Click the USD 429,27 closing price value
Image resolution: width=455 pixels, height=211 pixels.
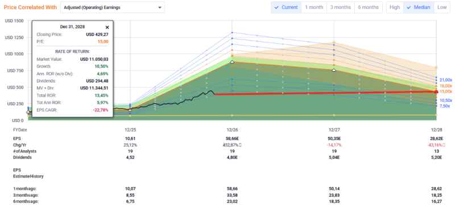point(97,35)
